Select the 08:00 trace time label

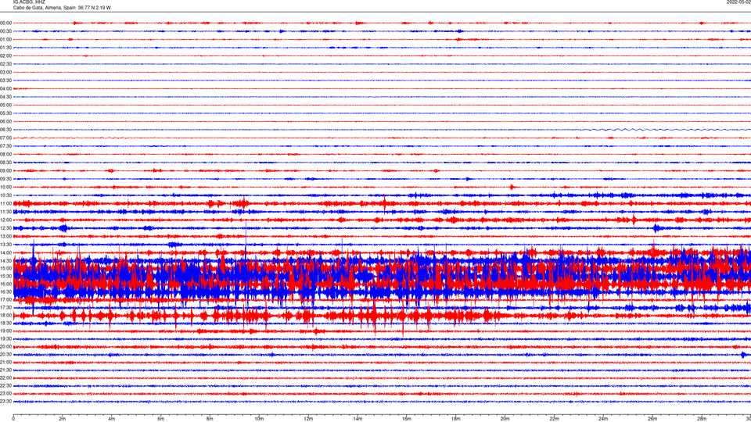[5, 155]
